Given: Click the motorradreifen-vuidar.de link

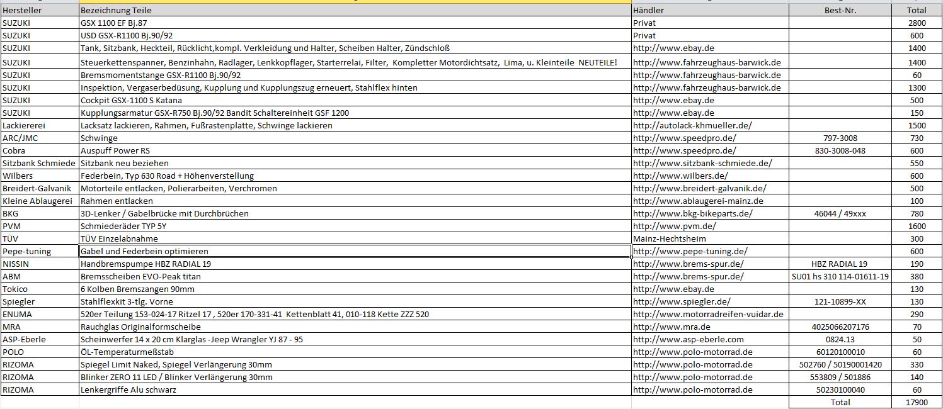Looking at the screenshot, I should click(708, 315).
